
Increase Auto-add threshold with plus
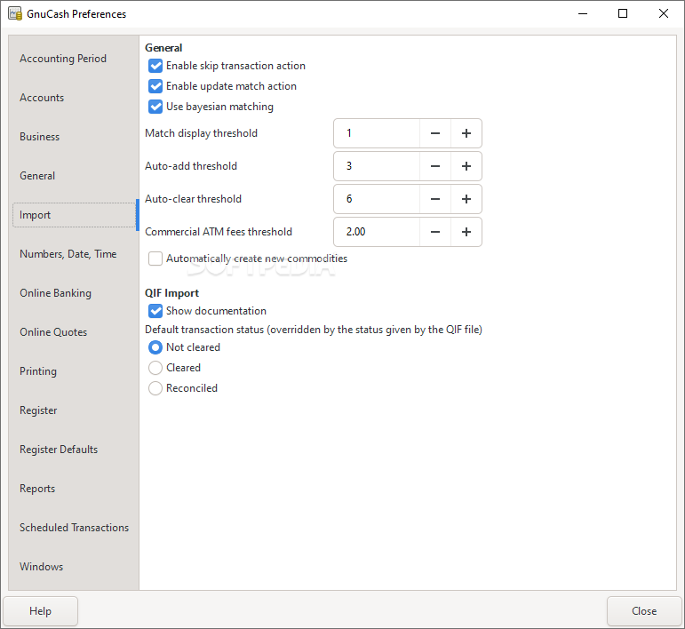point(466,166)
